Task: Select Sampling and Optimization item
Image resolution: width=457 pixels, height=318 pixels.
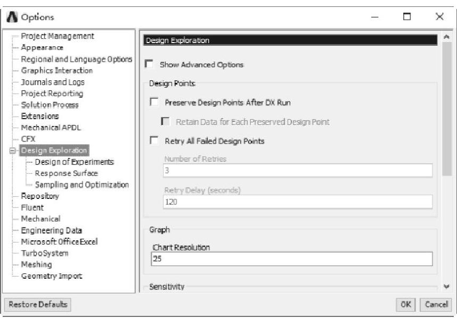Action: (81, 185)
